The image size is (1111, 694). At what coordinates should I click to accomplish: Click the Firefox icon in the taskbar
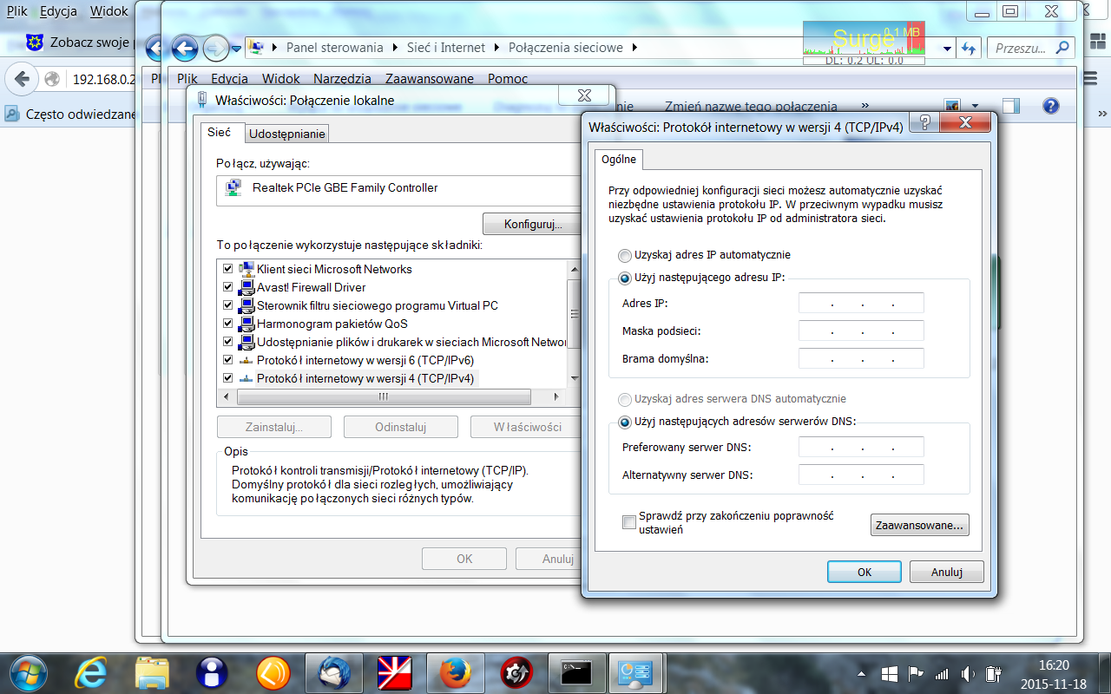click(x=455, y=672)
